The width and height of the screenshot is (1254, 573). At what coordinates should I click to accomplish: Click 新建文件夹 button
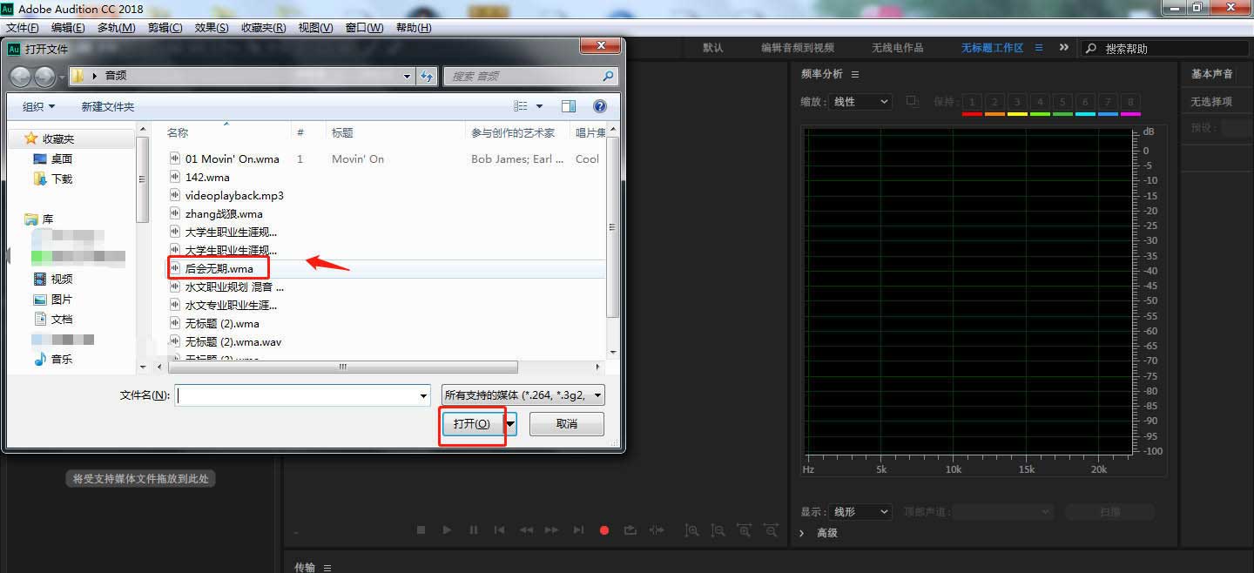coord(108,106)
